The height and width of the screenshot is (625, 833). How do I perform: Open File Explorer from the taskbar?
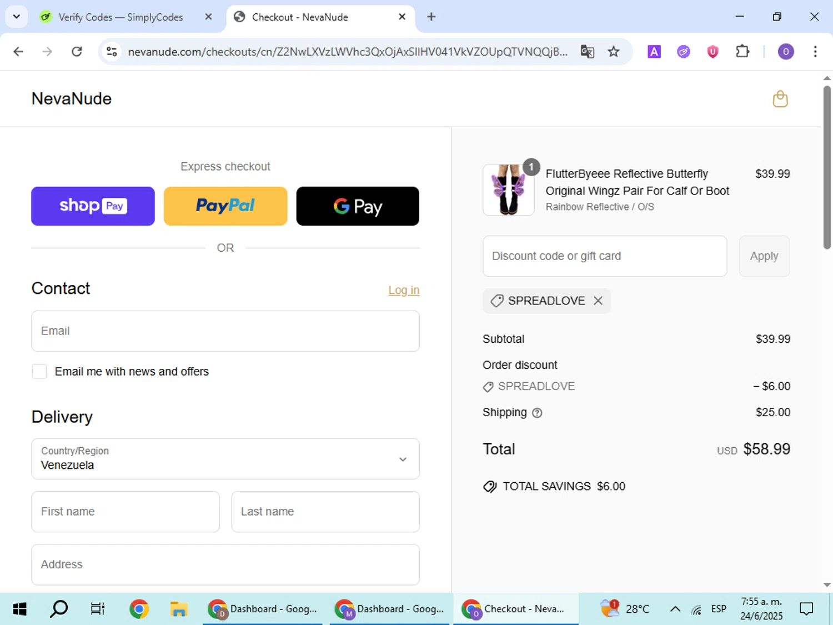178,609
